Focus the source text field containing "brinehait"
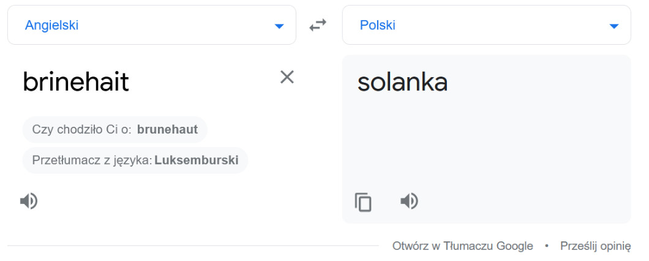Image resolution: width=649 pixels, height=261 pixels. [x=76, y=81]
